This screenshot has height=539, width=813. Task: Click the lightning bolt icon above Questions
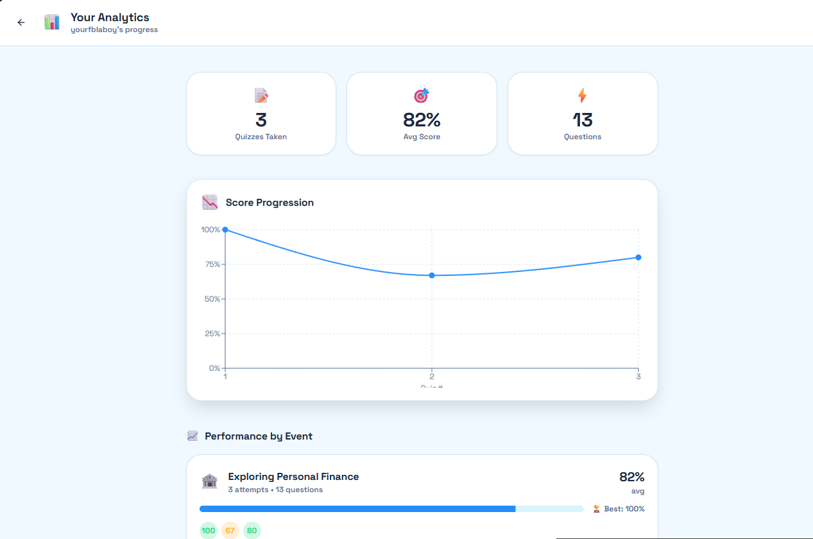(583, 96)
